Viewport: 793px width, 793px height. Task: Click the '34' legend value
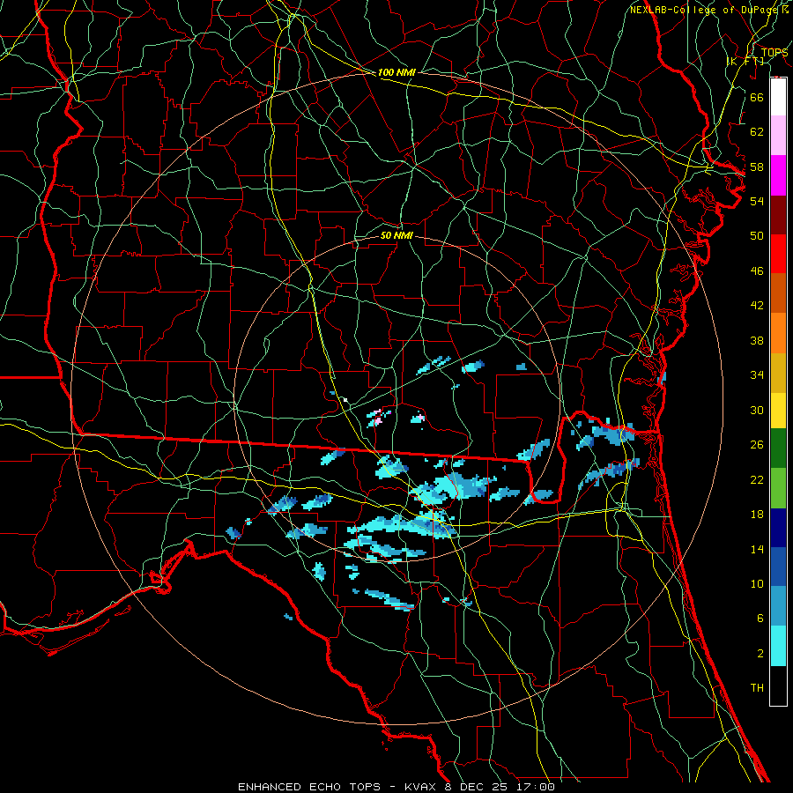[757, 375]
